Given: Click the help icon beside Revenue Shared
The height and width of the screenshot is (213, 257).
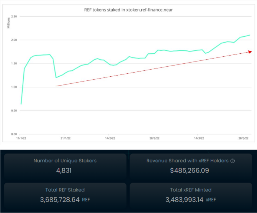Looking at the screenshot, I should pyautogui.click(x=233, y=161).
